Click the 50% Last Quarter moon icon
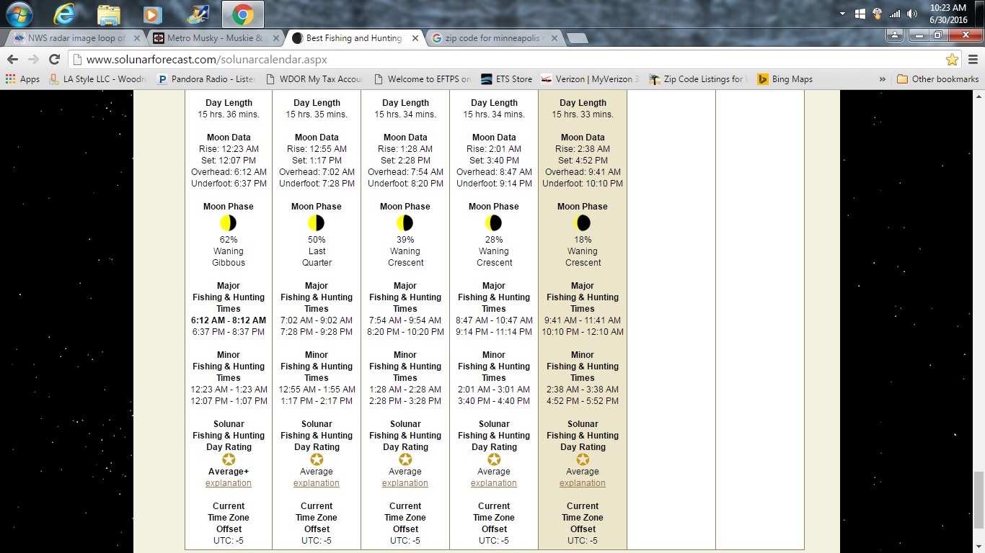Viewport: 985px width, 553px height. point(316,223)
